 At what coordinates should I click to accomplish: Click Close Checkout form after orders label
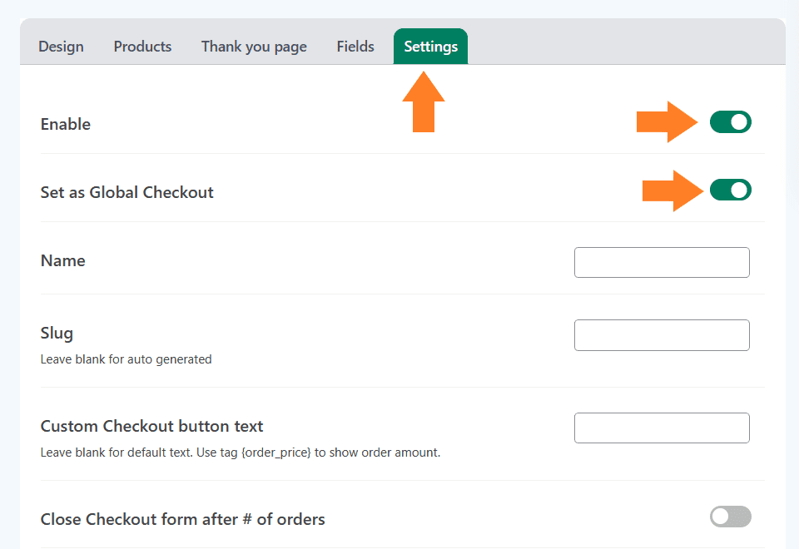(x=183, y=519)
